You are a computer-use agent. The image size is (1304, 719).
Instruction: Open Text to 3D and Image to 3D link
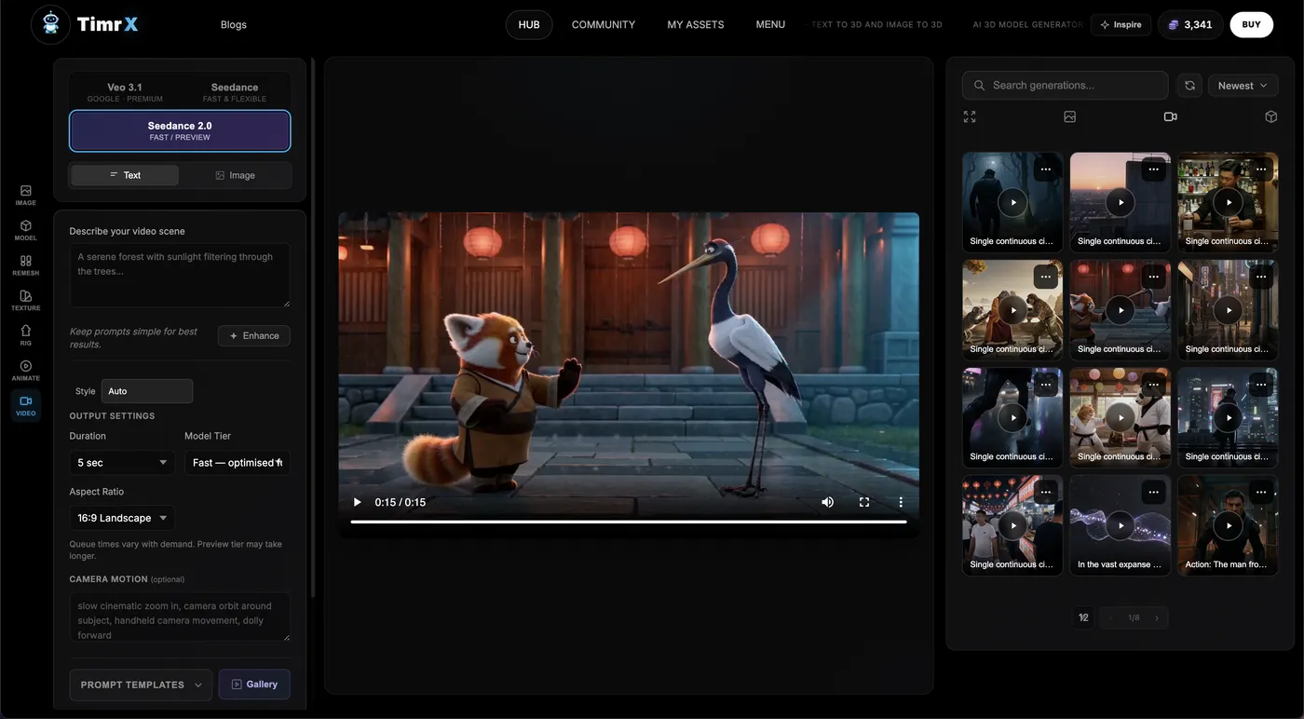tap(876, 25)
